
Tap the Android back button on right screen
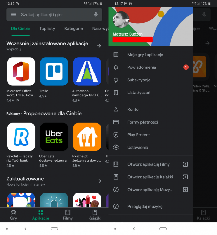point(134,228)
